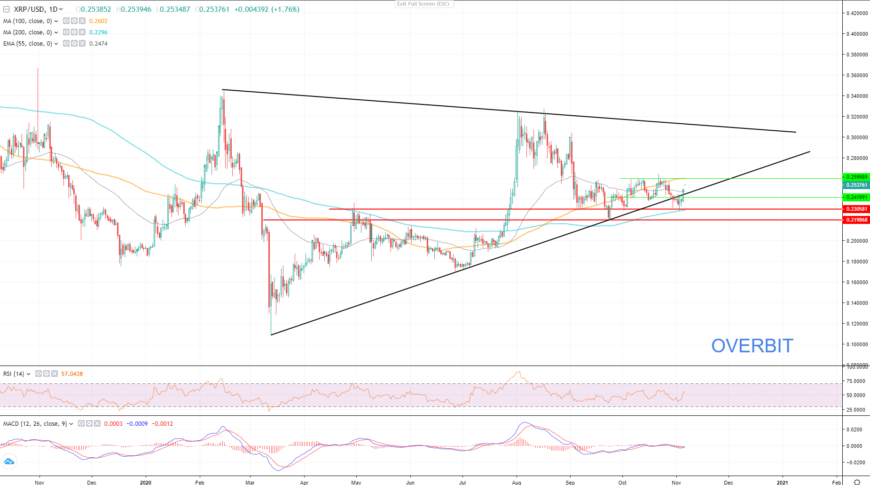Select the descending black trendline on the chart
The width and height of the screenshot is (870, 485).
tap(509, 111)
